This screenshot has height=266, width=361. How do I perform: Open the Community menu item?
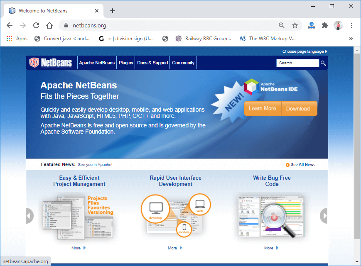click(x=183, y=63)
